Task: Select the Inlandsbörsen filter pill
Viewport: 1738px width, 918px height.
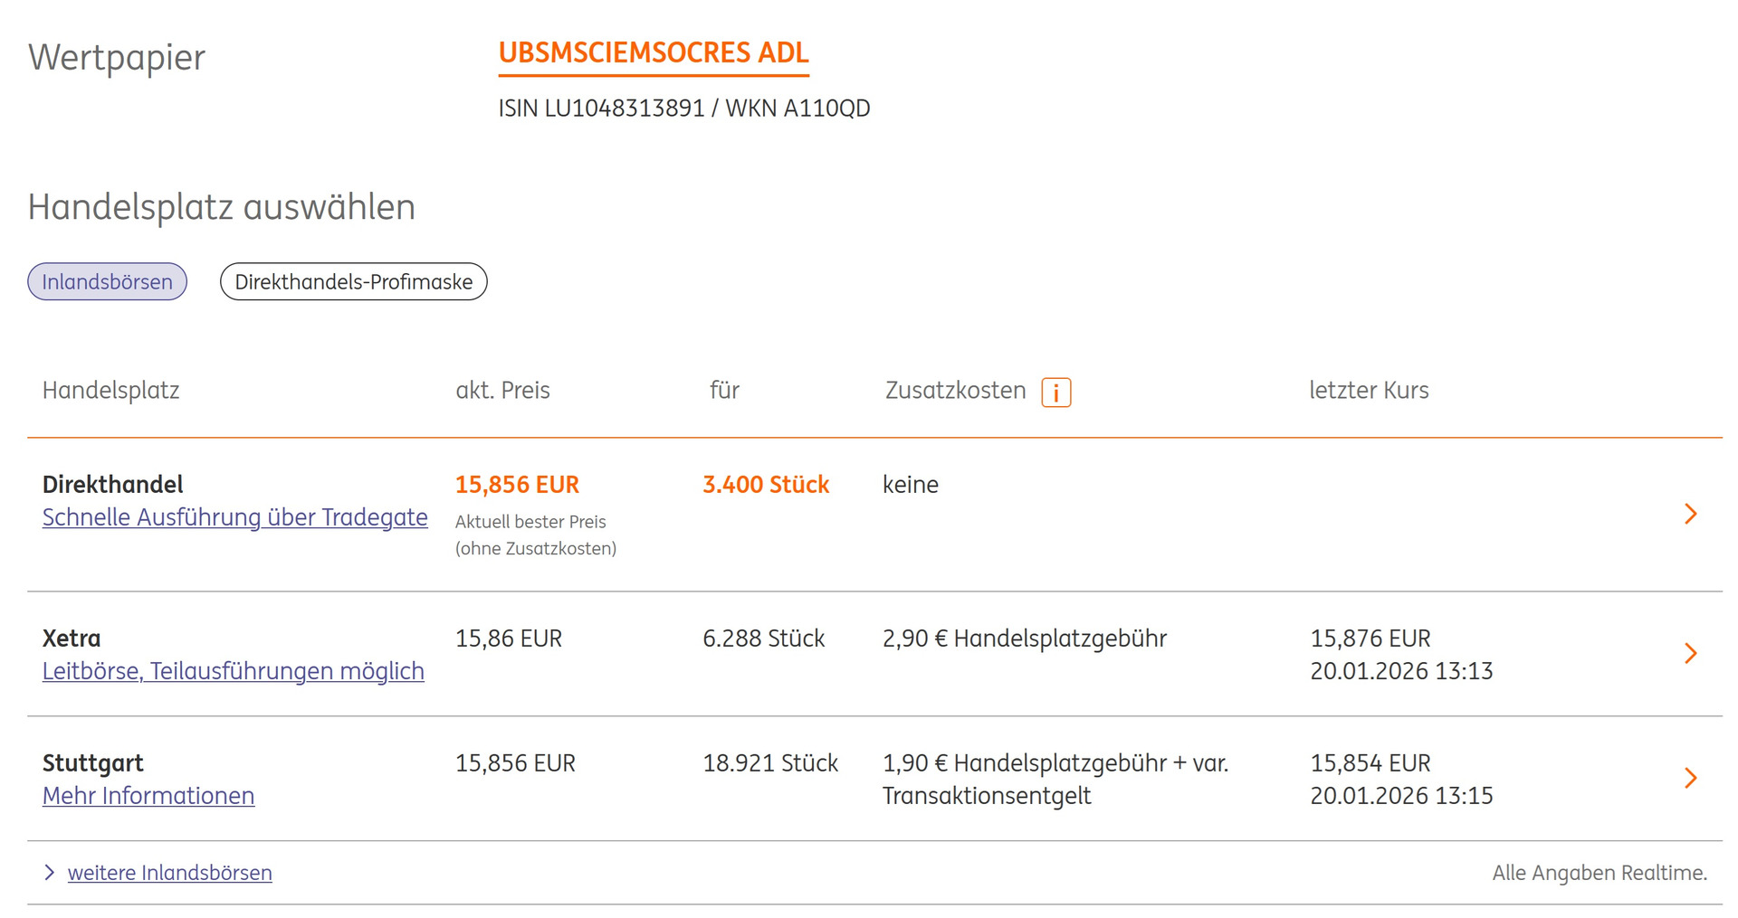Action: click(x=107, y=281)
